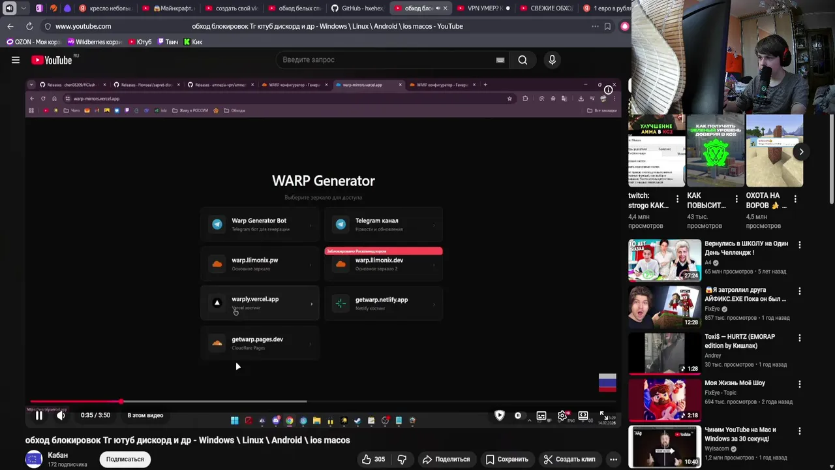Open the OZON bookmark
835x470 pixels.
pos(33,42)
